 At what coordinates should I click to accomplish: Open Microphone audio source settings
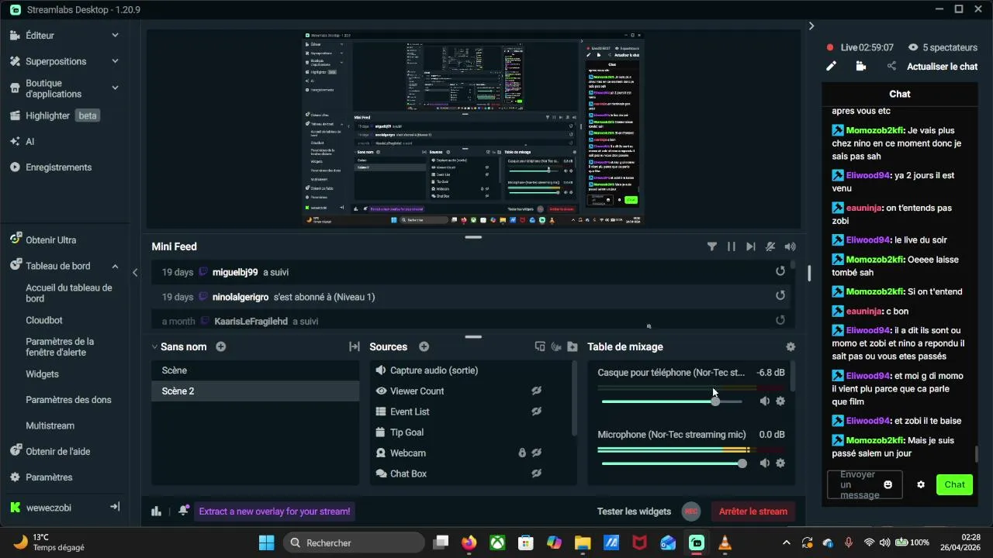(780, 463)
